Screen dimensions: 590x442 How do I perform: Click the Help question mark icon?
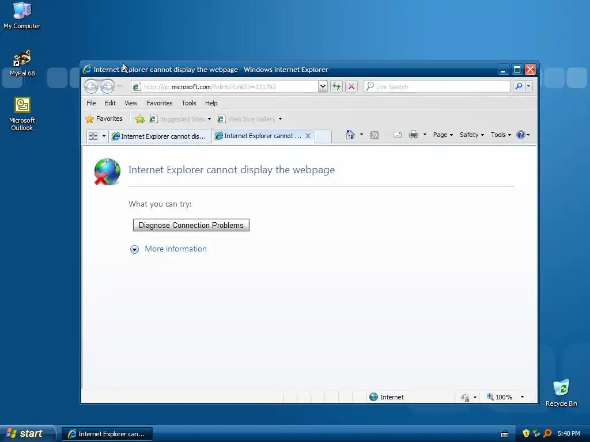click(521, 135)
